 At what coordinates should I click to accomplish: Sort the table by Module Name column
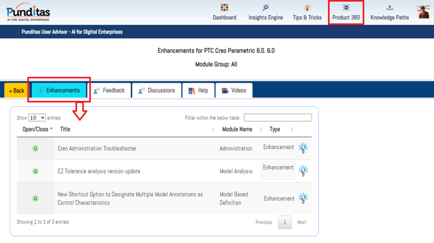[x=237, y=129]
